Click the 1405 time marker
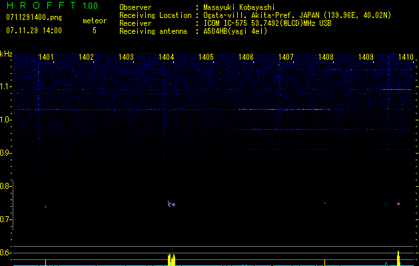The width and height of the screenshot is (419, 266). coord(206,57)
